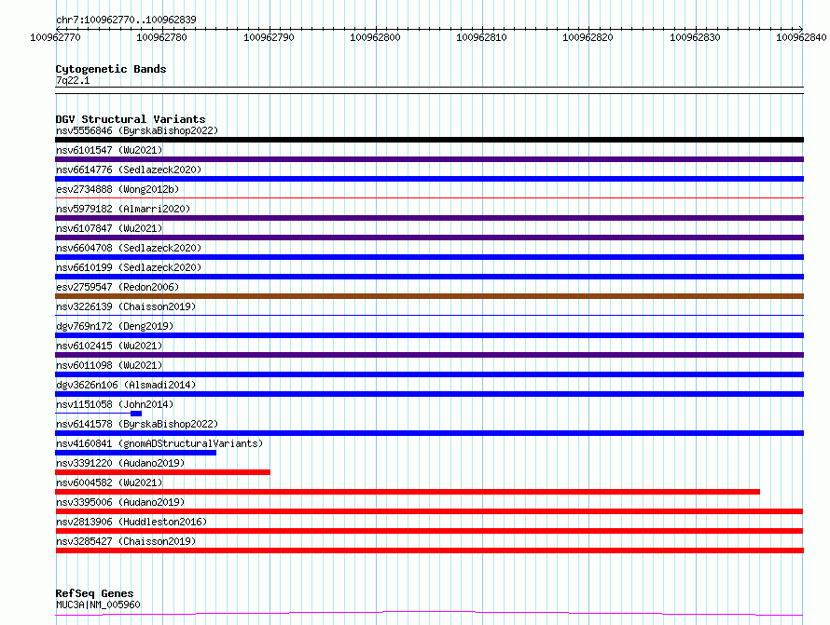Click the black bar for nsv5556846
The image size is (830, 625).
(x=429, y=140)
